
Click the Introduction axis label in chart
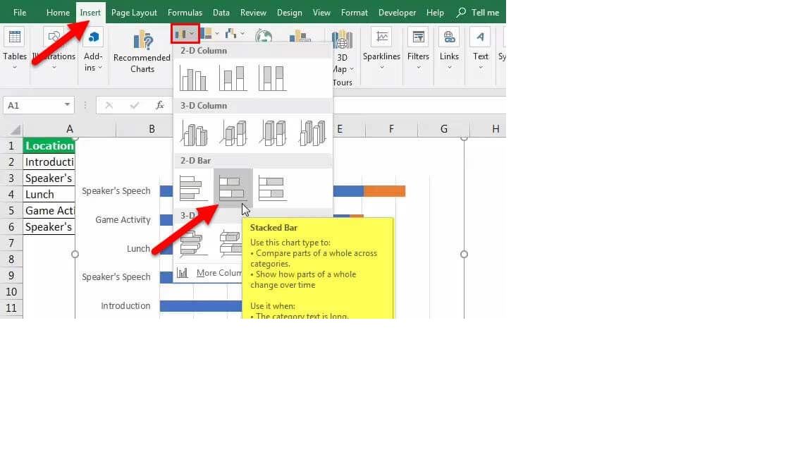(x=125, y=305)
